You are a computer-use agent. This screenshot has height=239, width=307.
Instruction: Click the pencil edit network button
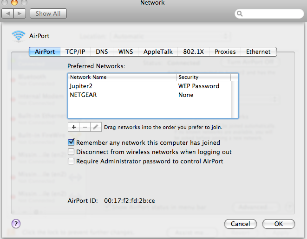[96, 127]
